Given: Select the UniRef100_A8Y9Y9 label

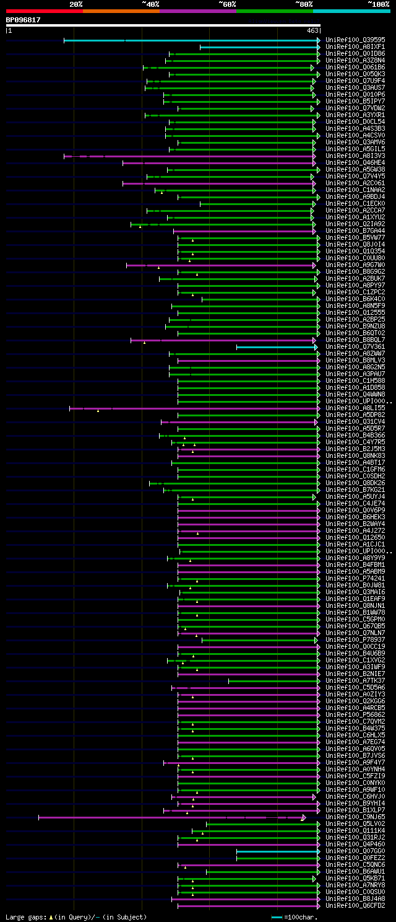Looking at the screenshot, I should point(355,558).
